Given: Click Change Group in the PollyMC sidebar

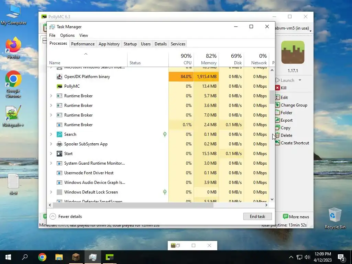Looking at the screenshot, I should pyautogui.click(x=291, y=105).
